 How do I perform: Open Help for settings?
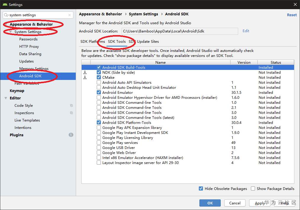[x=285, y=203]
